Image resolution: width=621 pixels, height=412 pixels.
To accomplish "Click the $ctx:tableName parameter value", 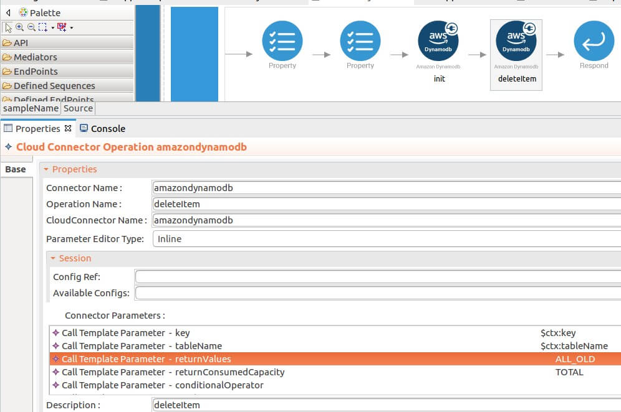I will [x=574, y=346].
